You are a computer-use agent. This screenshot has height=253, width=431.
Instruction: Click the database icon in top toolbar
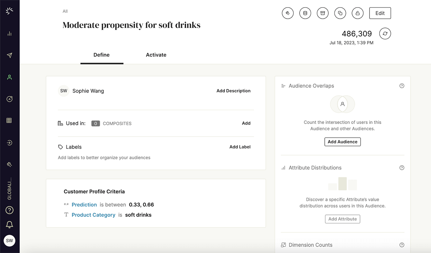pyautogui.click(x=305, y=13)
